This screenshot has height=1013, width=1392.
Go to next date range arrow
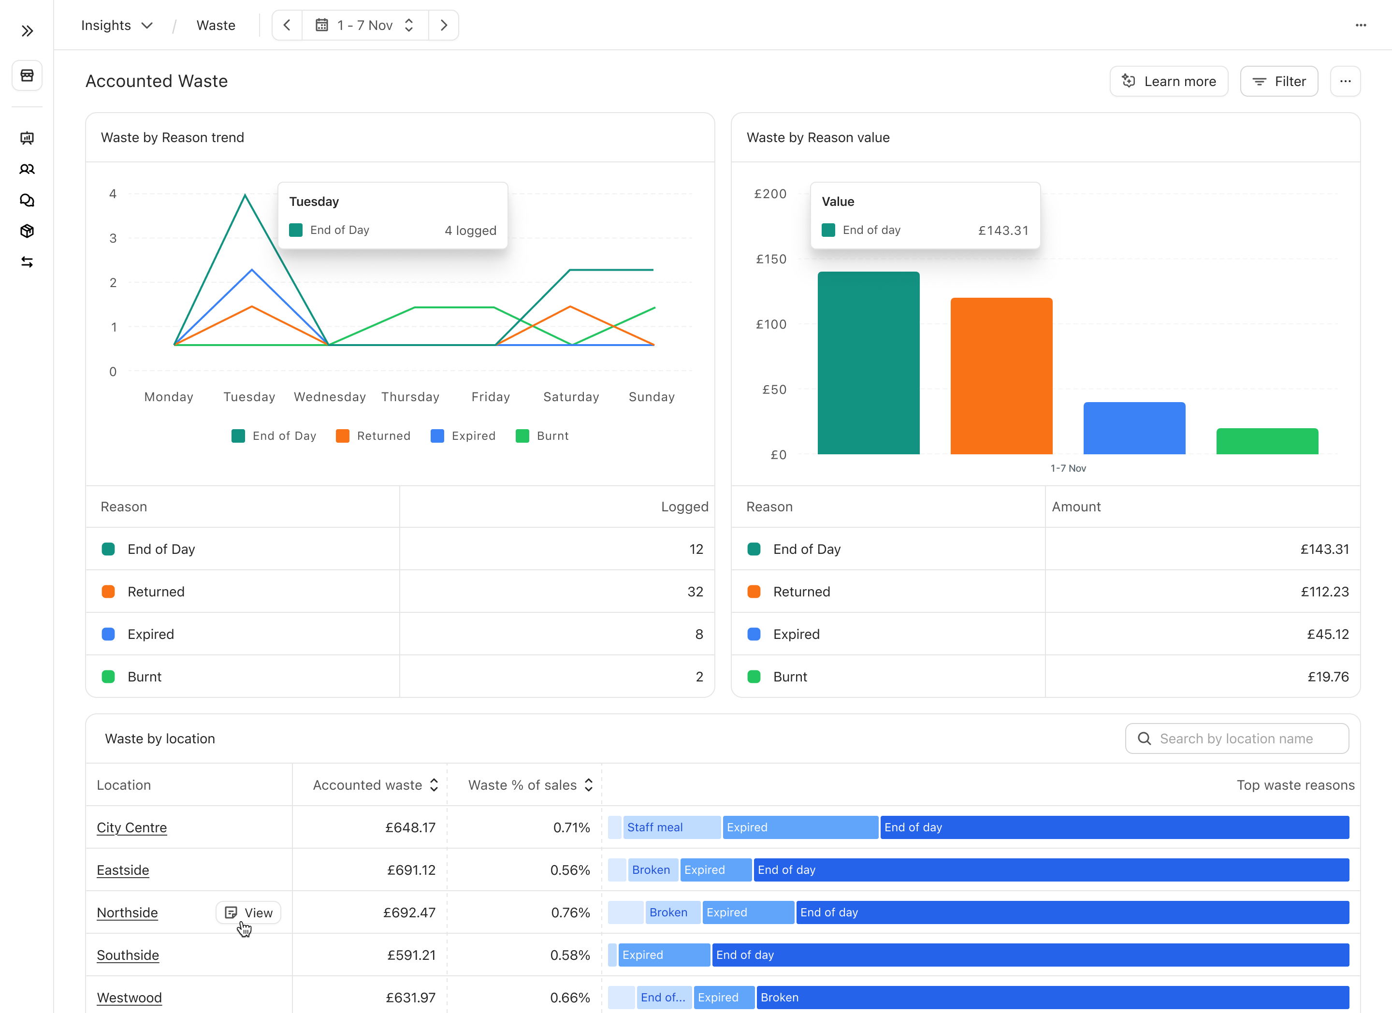[x=444, y=25]
